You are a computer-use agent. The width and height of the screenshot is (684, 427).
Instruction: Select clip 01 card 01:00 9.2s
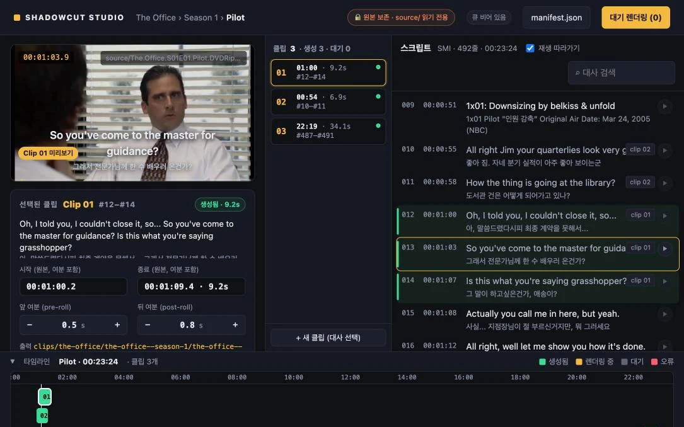pyautogui.click(x=328, y=72)
